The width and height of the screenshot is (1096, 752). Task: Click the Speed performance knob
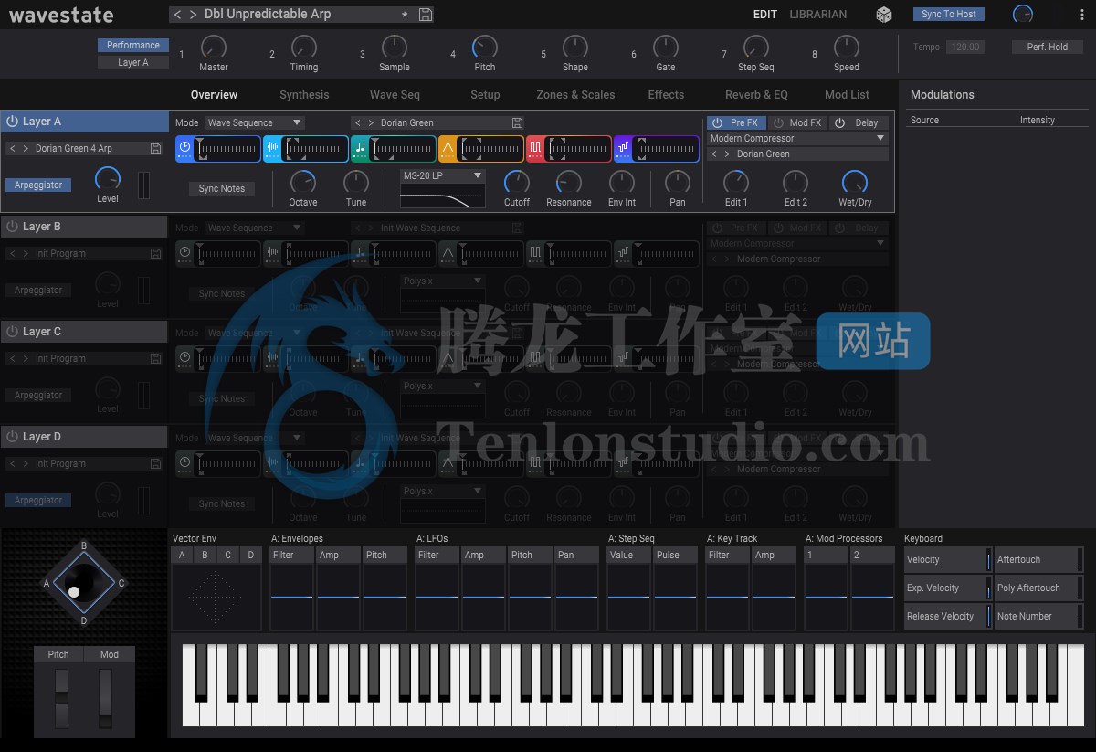coord(847,48)
